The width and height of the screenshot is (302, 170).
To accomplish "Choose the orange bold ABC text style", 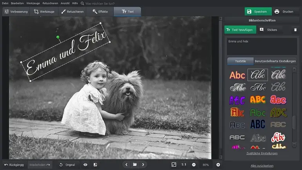I will tap(258, 100).
